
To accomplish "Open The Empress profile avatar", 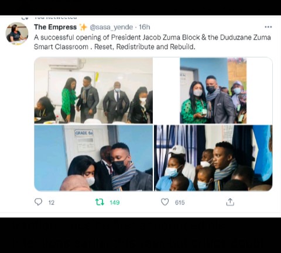I will point(17,33).
